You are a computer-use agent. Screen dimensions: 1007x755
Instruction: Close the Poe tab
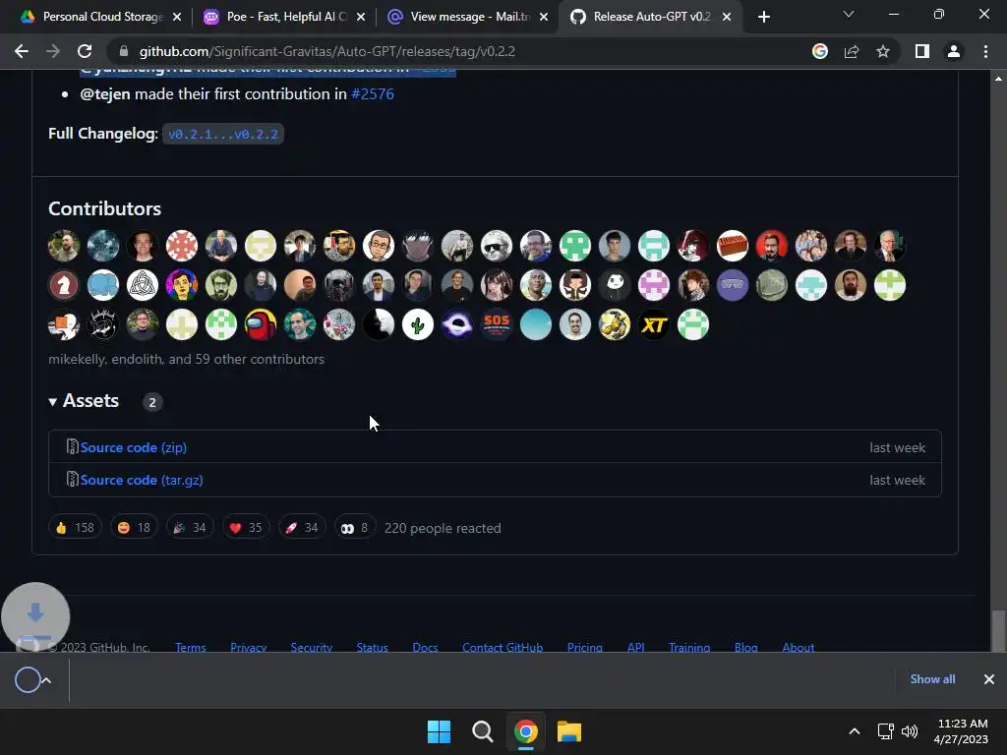click(x=361, y=18)
